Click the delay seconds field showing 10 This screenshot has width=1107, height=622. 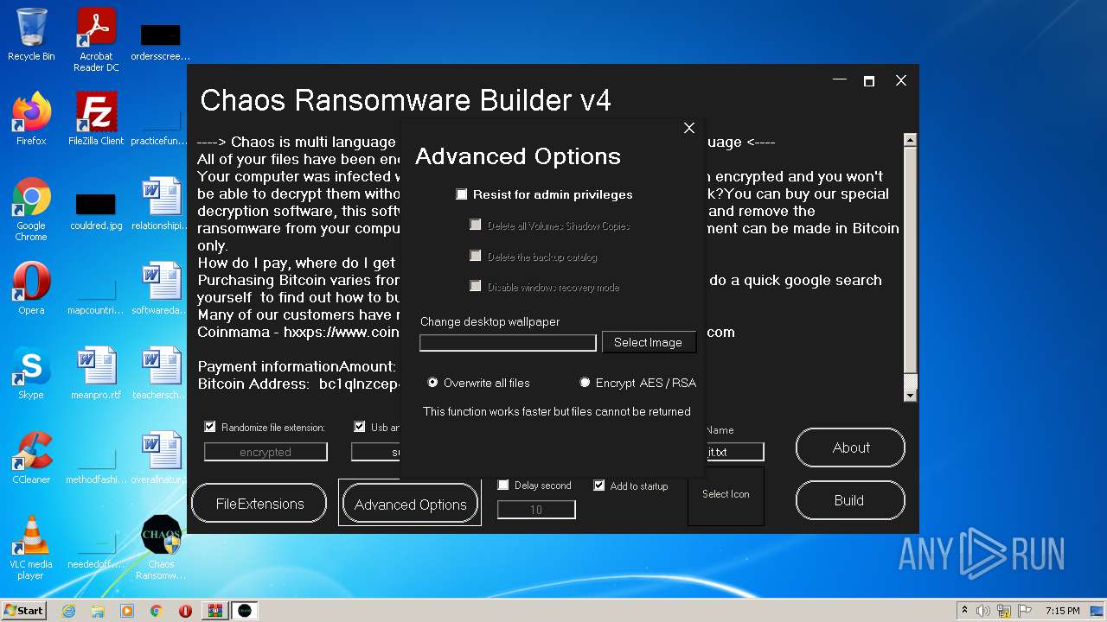(536, 510)
